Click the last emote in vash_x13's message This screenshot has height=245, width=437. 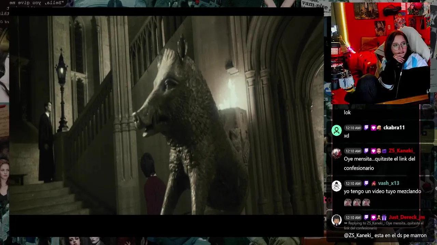[x=366, y=202]
